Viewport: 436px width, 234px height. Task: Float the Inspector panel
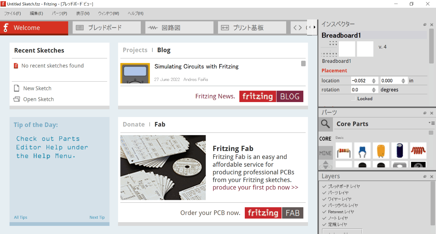pyautogui.click(x=425, y=25)
